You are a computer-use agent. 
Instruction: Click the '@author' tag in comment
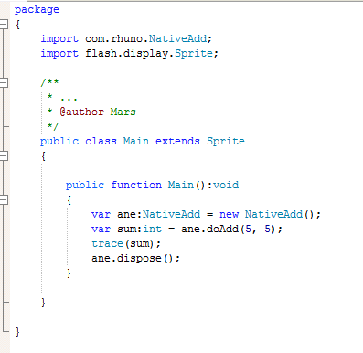coord(81,112)
